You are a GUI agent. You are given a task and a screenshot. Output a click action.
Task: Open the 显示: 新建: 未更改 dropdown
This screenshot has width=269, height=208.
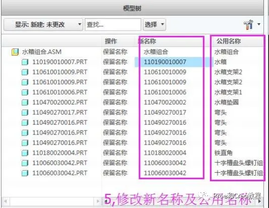(x=43, y=25)
